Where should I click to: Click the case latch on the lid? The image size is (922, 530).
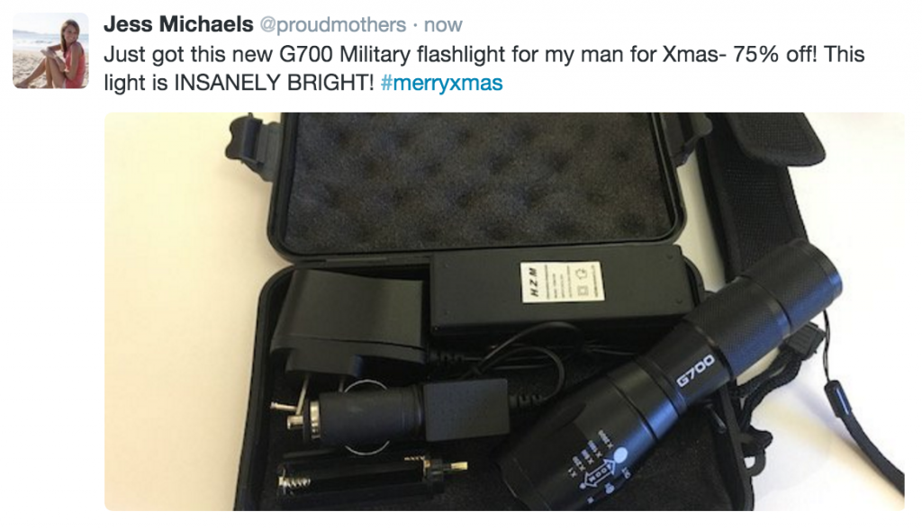247,141
